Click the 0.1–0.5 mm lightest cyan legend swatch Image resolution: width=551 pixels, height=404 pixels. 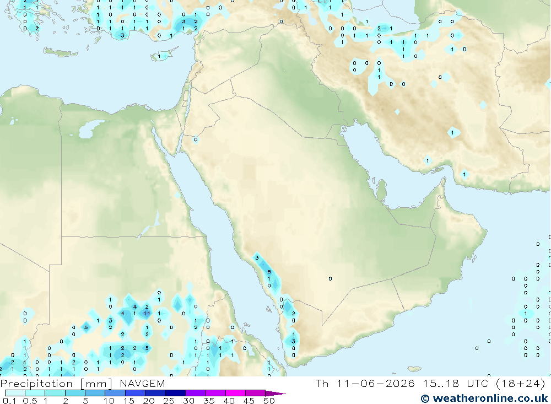pyautogui.click(x=15, y=393)
